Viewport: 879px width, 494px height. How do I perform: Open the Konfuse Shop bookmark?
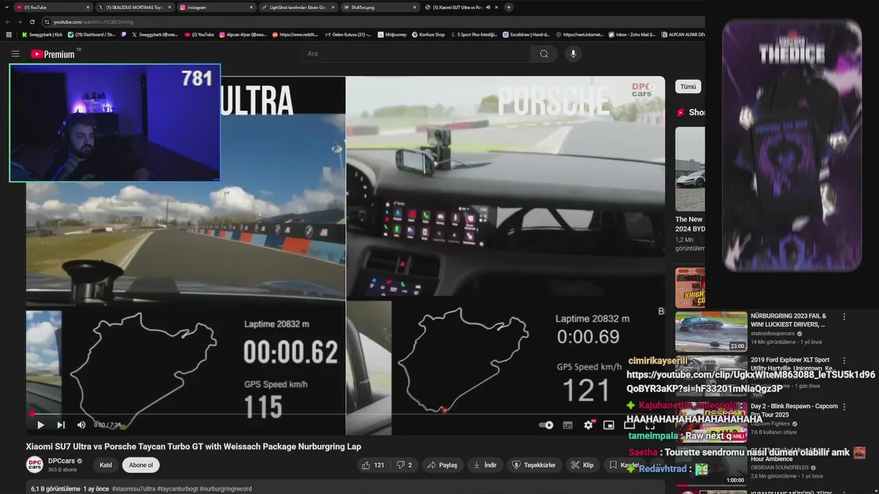click(428, 34)
